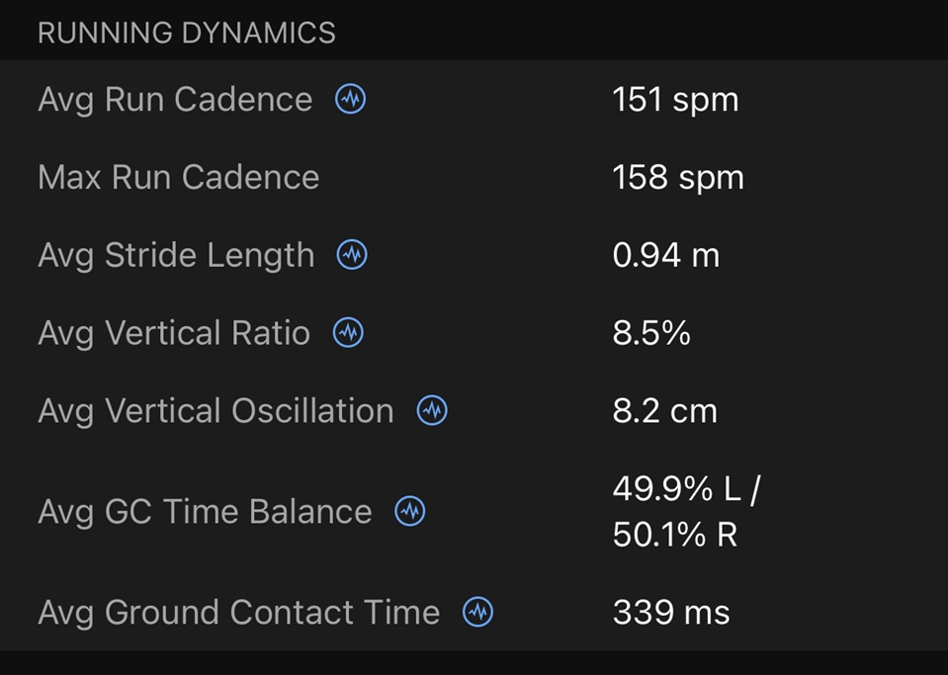The height and width of the screenshot is (675, 948).
Task: Select the 0.94 m stride value
Action: (x=666, y=255)
